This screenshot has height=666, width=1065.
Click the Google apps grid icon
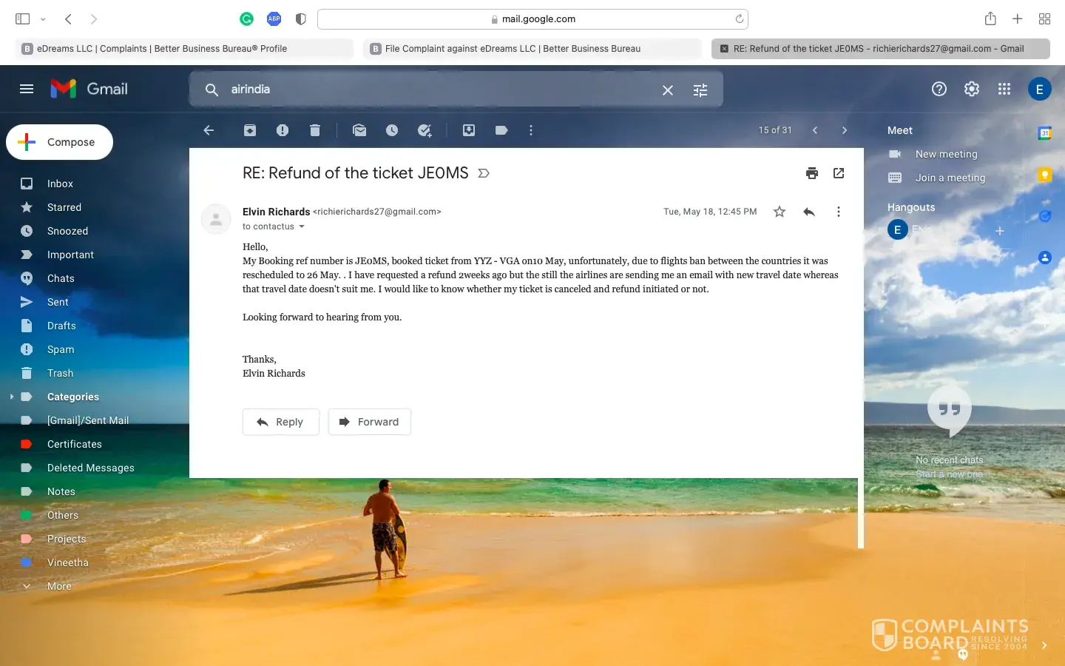coord(1004,90)
